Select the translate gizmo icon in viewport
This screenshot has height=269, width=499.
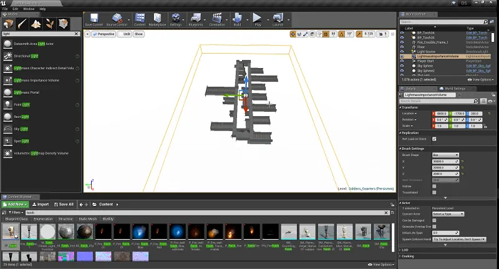(293, 34)
